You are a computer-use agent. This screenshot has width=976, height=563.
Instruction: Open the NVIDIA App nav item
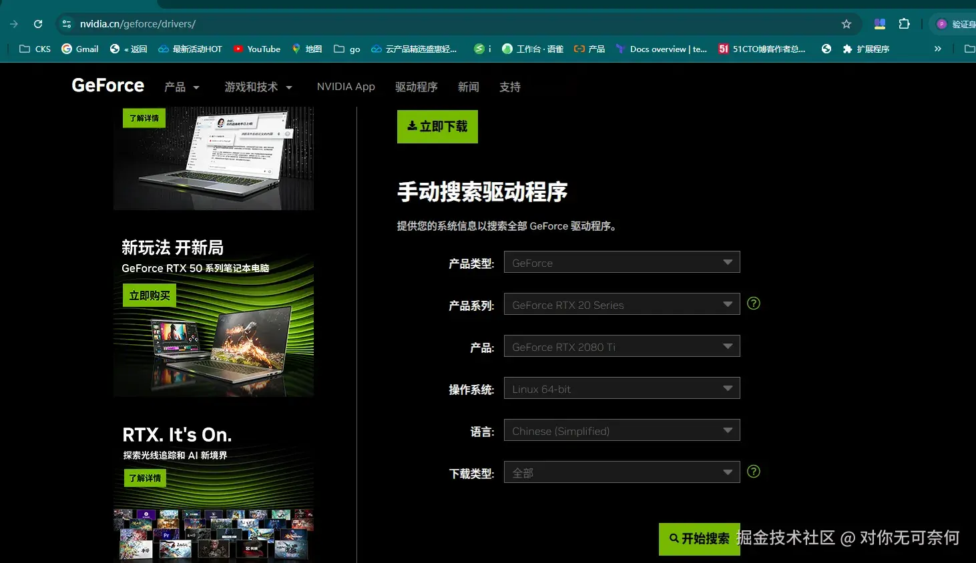click(346, 87)
